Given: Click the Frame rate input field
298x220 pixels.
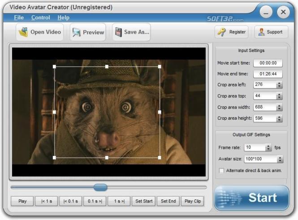Looking at the screenshot, I should (255, 147).
